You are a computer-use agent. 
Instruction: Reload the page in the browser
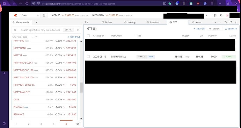27,3
